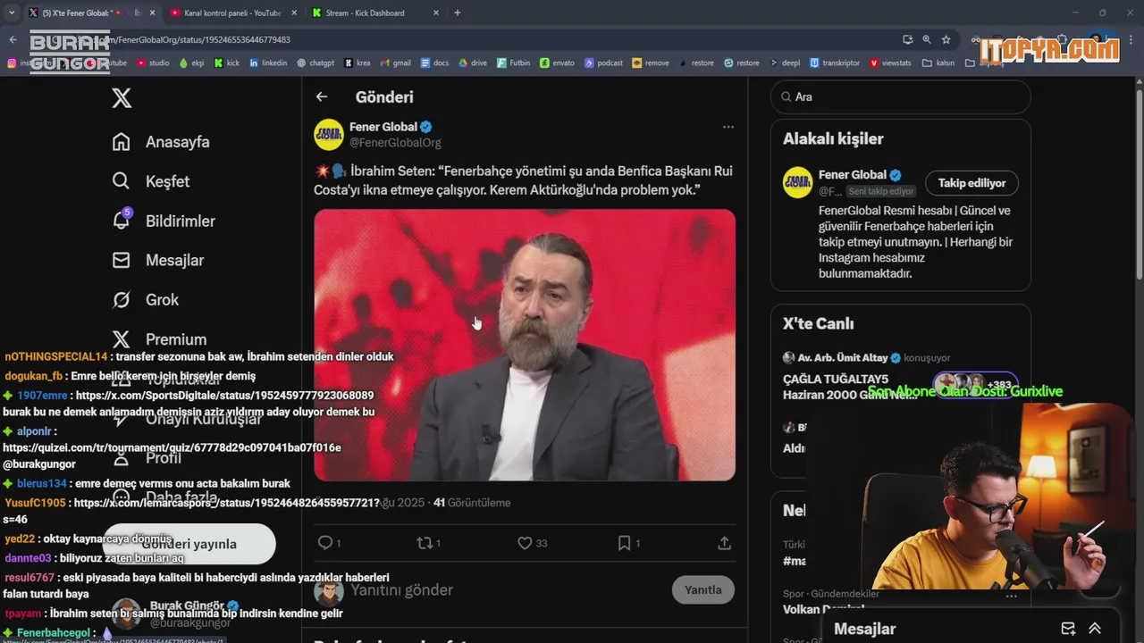Open the deepl bookmark
1144x643 pixels.
pyautogui.click(x=785, y=63)
